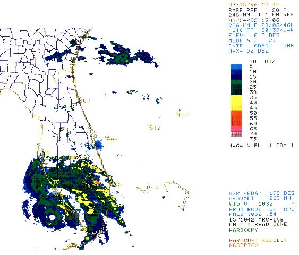This screenshot has height=255, width=299.
Task: Click the legend value 75
Action: click(x=253, y=139)
